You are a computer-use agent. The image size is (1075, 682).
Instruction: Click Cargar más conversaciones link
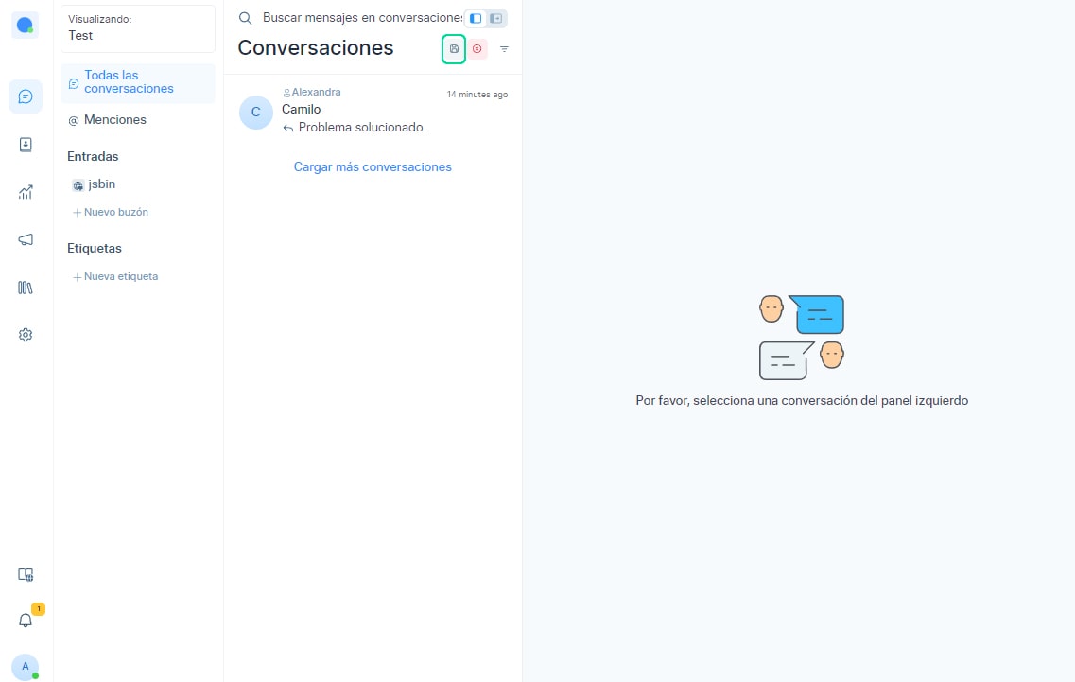click(373, 167)
